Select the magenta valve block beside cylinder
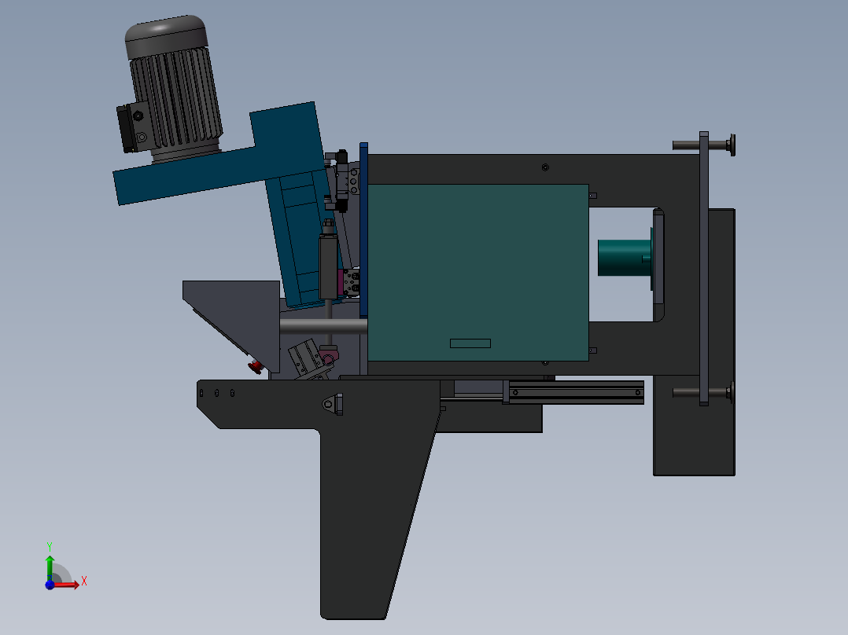This screenshot has width=848, height=635. pos(341,282)
